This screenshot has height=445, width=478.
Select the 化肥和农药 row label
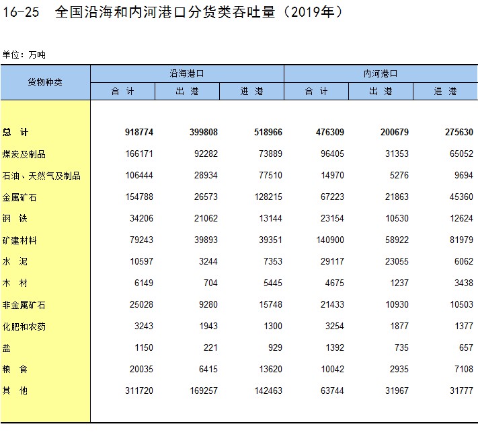24,327
